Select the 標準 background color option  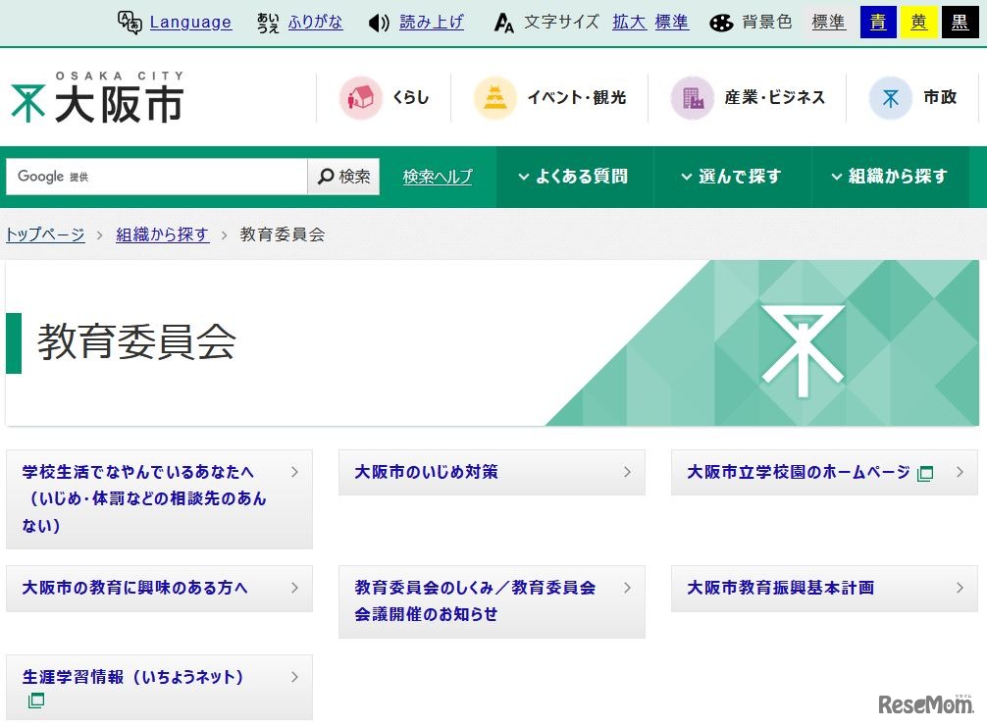click(x=828, y=22)
